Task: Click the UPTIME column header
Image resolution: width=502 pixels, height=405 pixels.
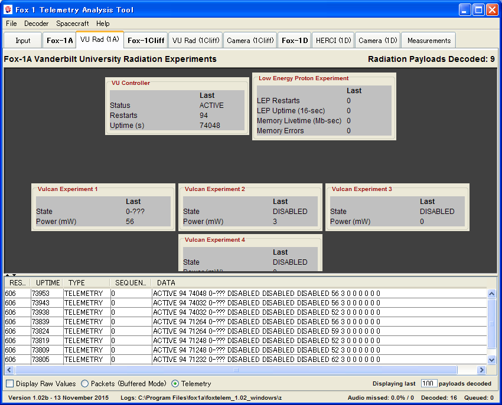Action: click(47, 283)
